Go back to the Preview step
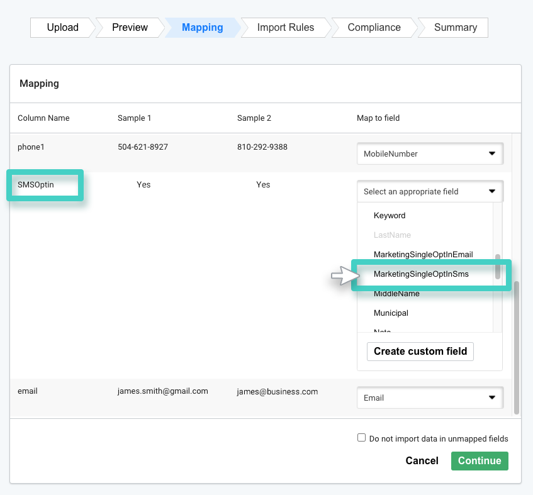 130,27
